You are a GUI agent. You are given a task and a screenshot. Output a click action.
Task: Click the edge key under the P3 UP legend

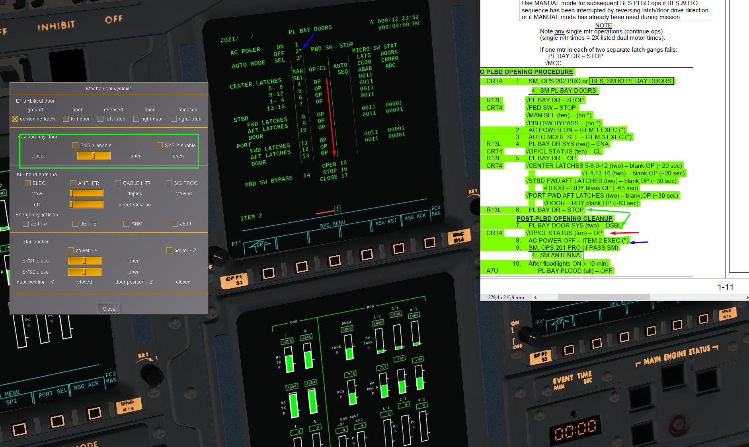click(x=569, y=350)
